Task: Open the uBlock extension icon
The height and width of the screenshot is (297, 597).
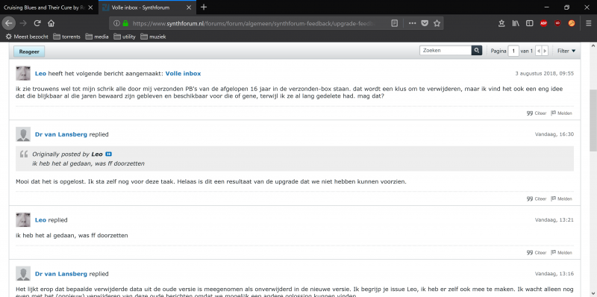Action: (557, 23)
